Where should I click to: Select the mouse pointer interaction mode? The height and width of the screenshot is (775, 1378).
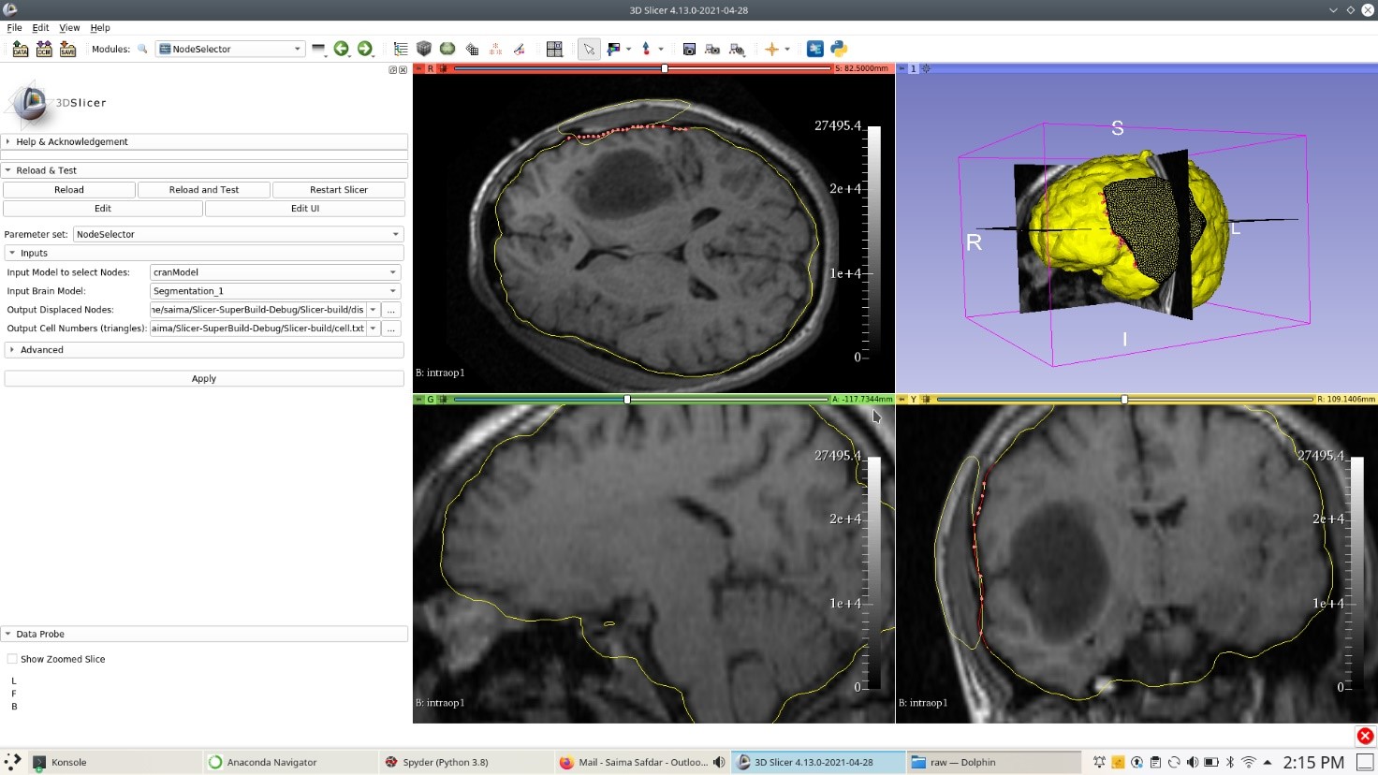pyautogui.click(x=589, y=49)
